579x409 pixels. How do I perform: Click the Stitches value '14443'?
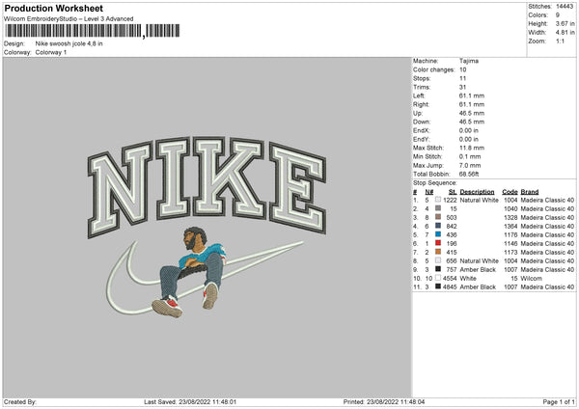tap(565, 7)
